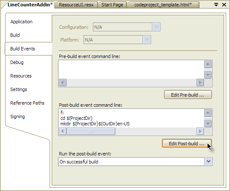This screenshot has height=191, width=230.
Task: Open the Configuration dropdown
Action: click(156, 27)
